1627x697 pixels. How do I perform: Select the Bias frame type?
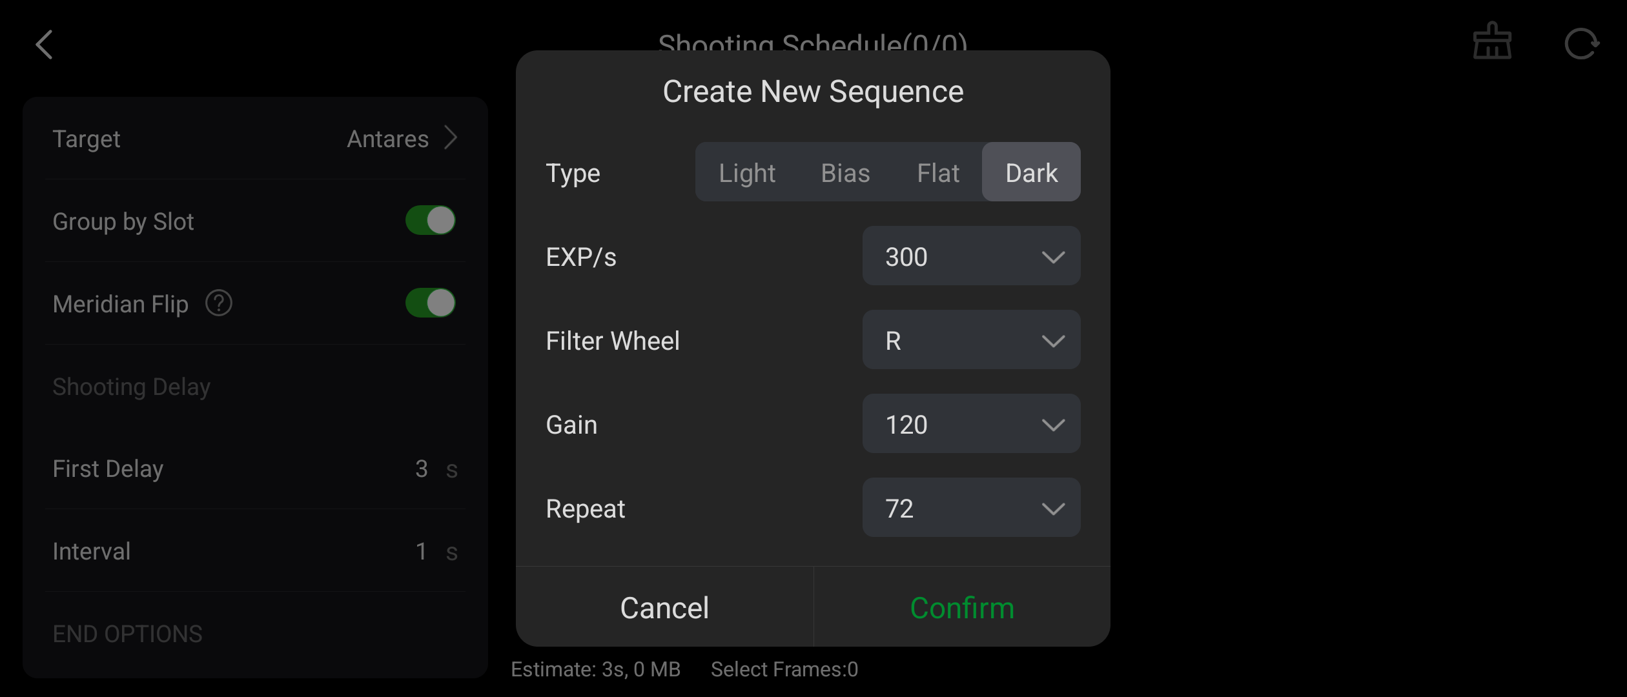[x=845, y=172]
